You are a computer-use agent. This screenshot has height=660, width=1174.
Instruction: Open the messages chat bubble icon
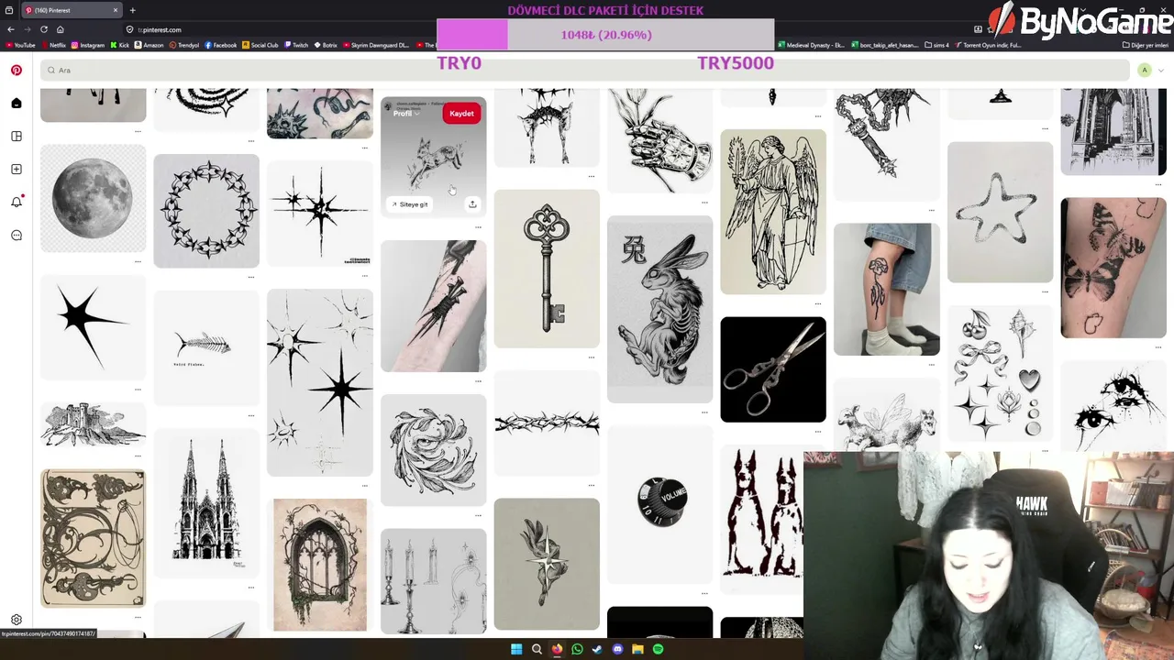pyautogui.click(x=17, y=235)
